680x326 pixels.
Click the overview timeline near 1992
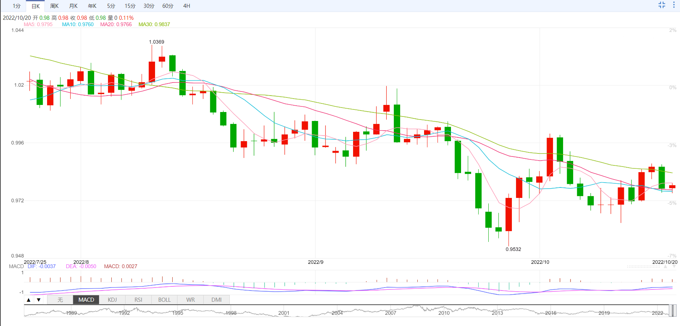click(x=124, y=313)
